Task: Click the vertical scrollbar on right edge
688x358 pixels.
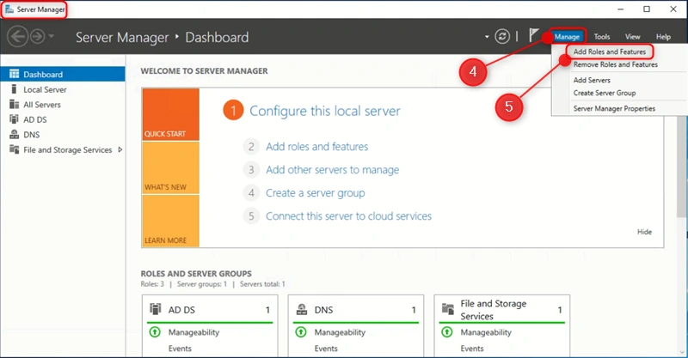Action: (683, 206)
